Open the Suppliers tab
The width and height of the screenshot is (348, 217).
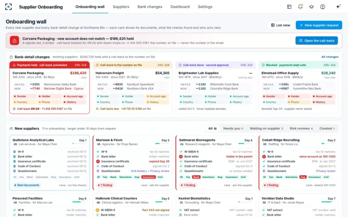click(x=121, y=7)
